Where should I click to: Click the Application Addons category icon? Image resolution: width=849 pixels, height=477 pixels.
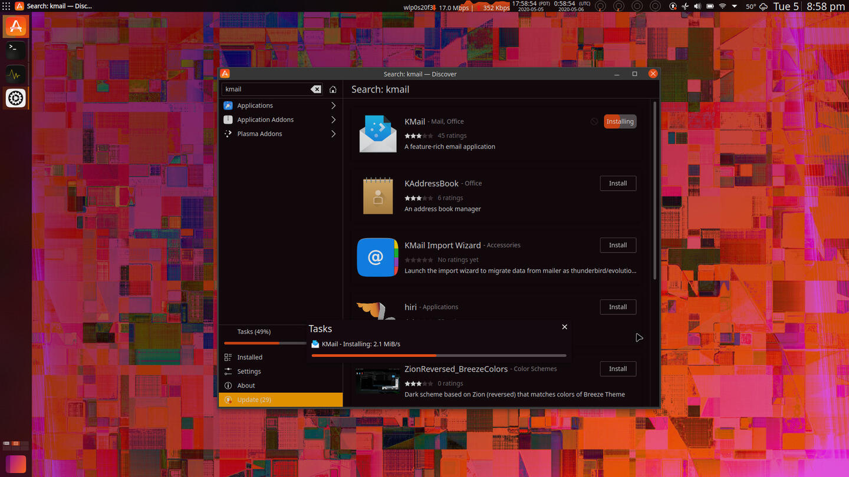tap(228, 120)
